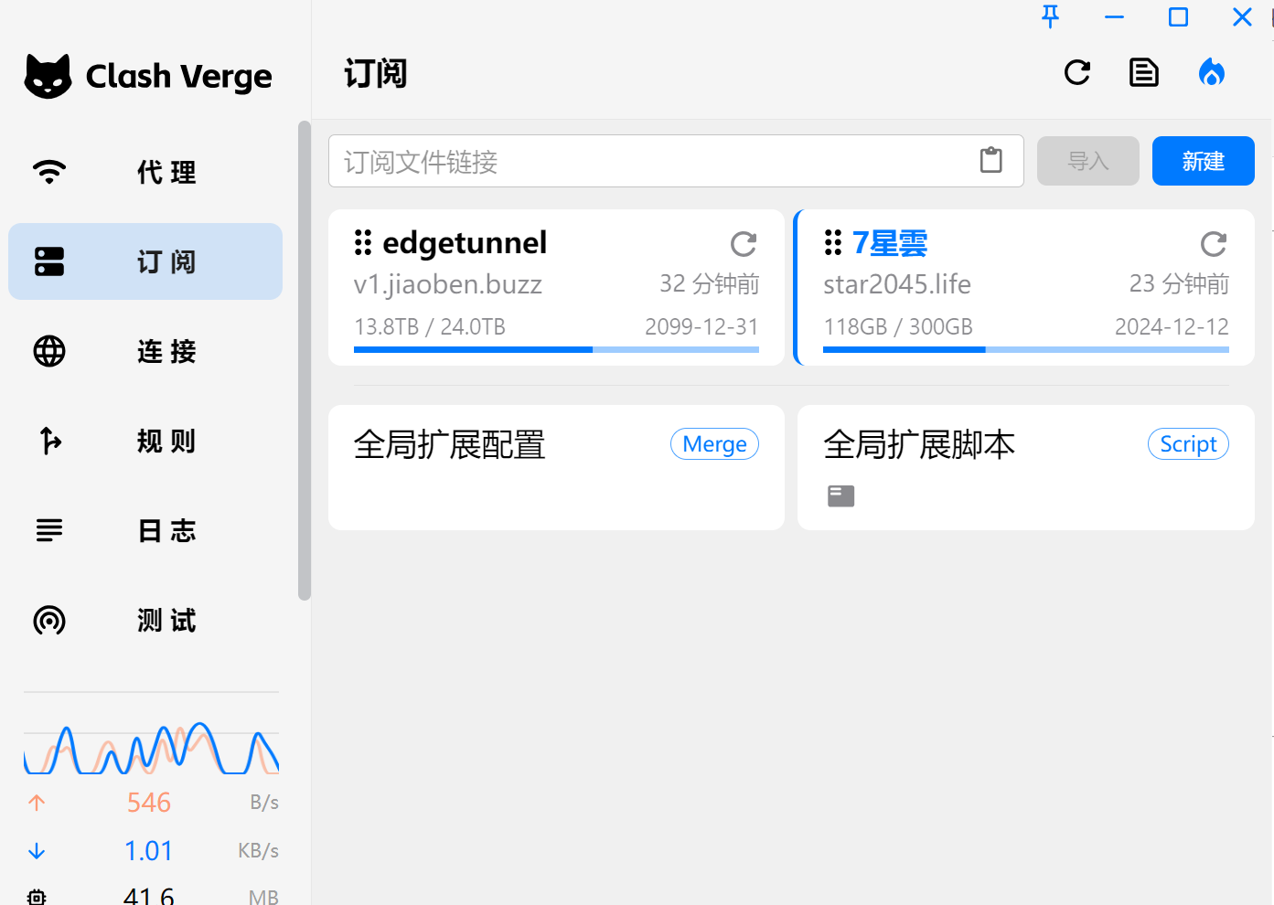Click the download arrow icon
The width and height of the screenshot is (1274, 905).
click(37, 851)
